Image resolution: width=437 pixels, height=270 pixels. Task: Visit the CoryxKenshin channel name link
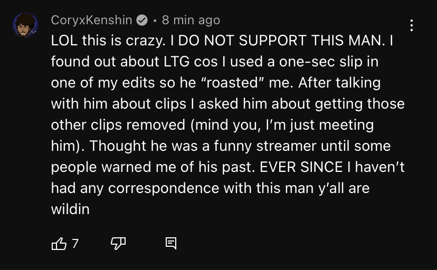[91, 20]
